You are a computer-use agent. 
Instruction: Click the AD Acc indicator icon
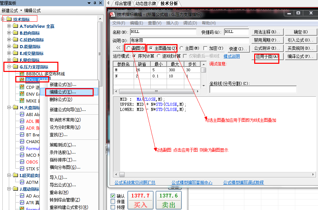pyautogui.click(x=22, y=196)
